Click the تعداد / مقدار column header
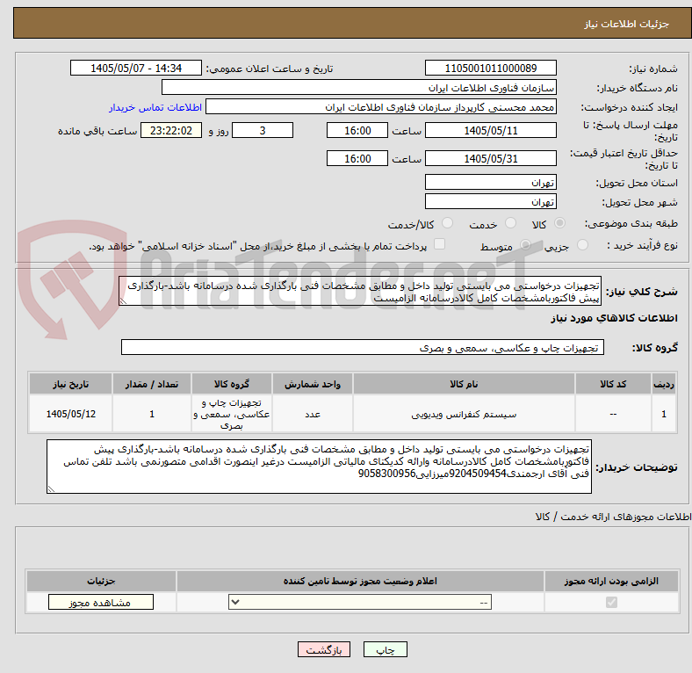692x673 pixels. point(152,384)
